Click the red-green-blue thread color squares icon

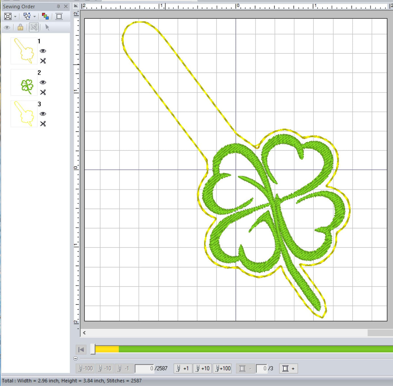45,16
